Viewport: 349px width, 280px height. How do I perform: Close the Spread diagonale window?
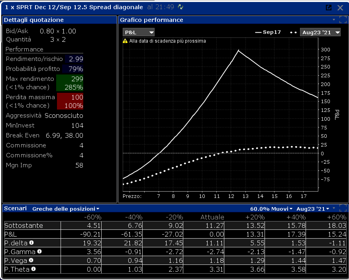pos(340,8)
